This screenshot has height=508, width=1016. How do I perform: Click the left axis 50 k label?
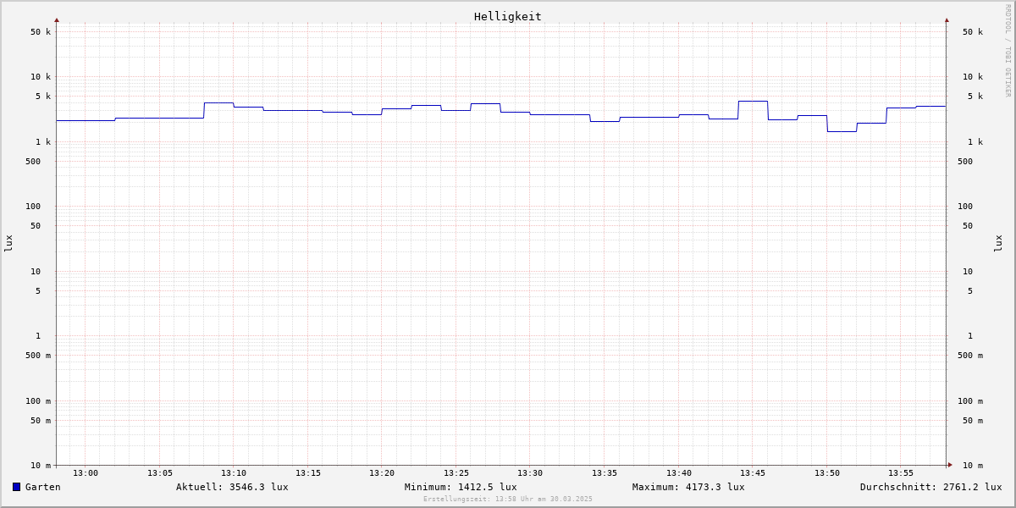[x=41, y=32]
